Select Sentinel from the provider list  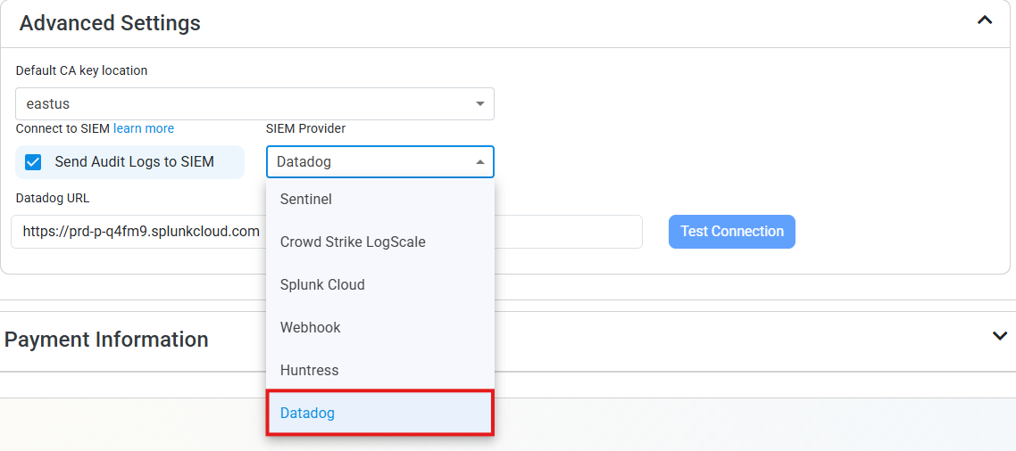pos(379,200)
